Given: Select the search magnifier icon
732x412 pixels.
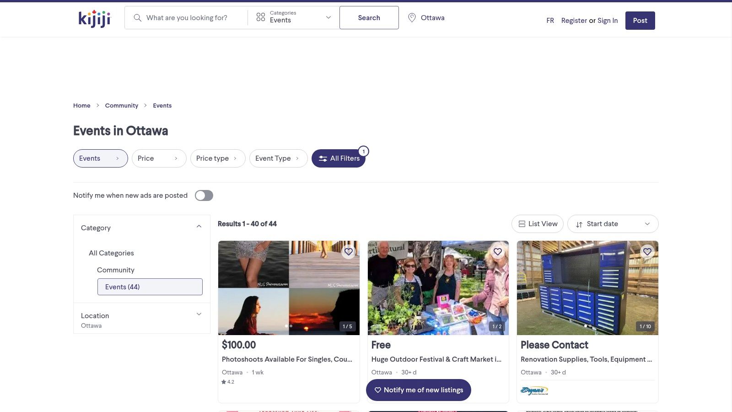Looking at the screenshot, I should pos(137,17).
